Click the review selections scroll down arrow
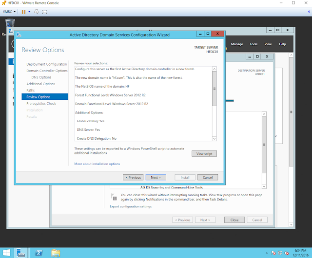 pyautogui.click(x=214, y=139)
